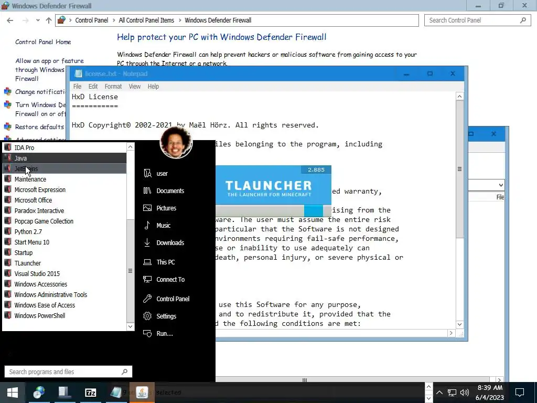Click Allow an app or feature link
The image size is (537, 403).
point(49,70)
